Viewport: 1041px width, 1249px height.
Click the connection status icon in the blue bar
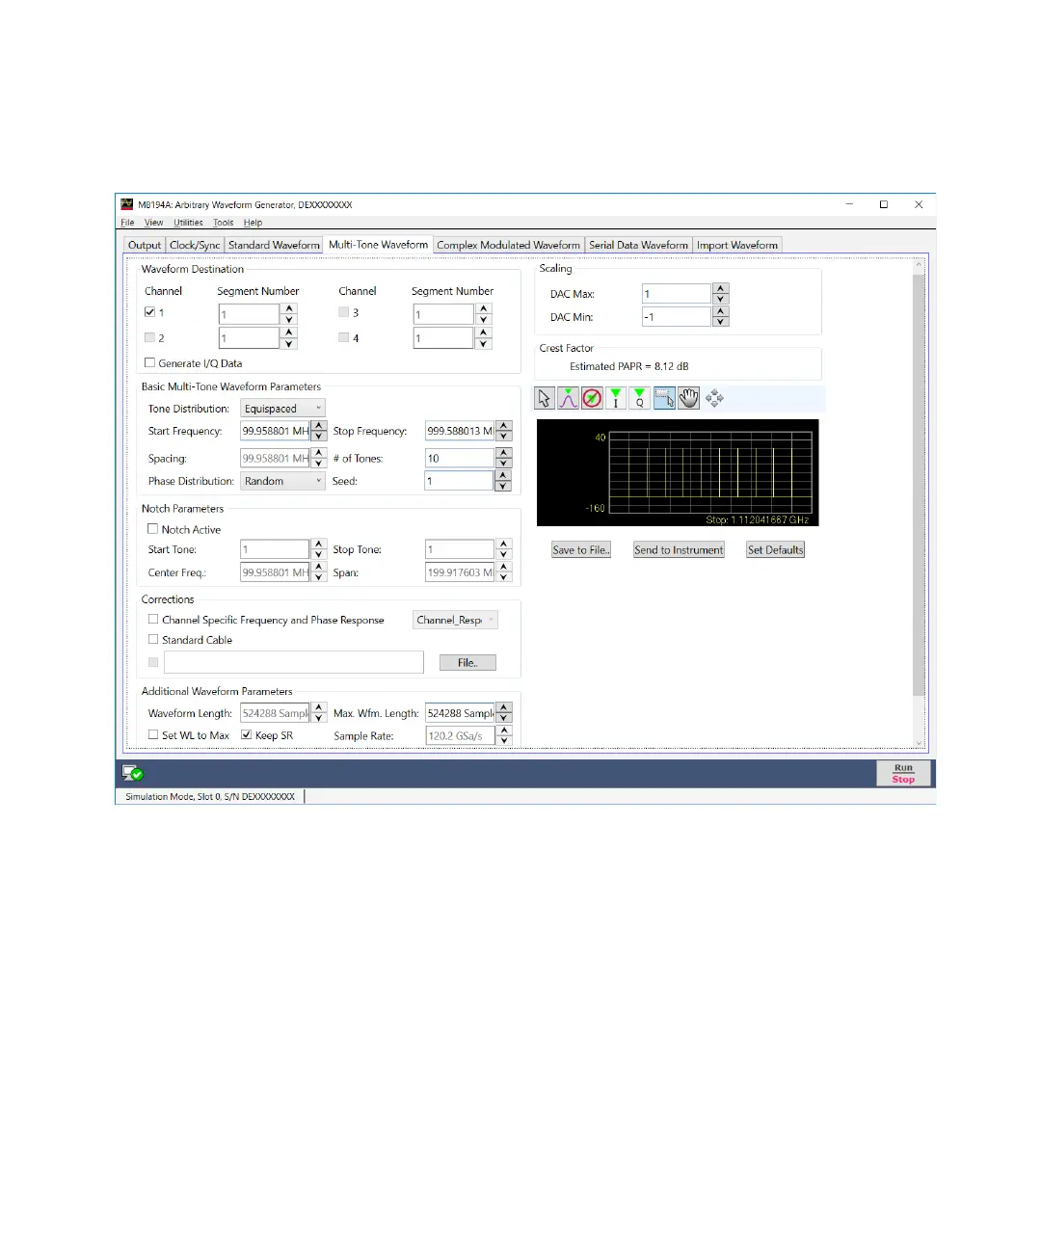coord(132,773)
